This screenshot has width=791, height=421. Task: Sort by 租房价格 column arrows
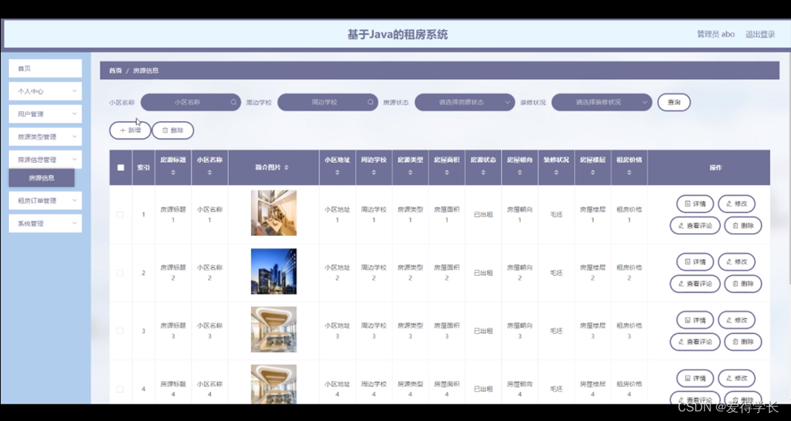point(629,172)
